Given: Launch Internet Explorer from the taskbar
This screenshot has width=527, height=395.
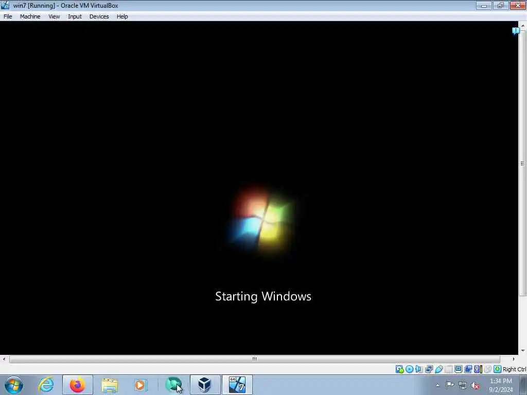Looking at the screenshot, I should pyautogui.click(x=46, y=385).
